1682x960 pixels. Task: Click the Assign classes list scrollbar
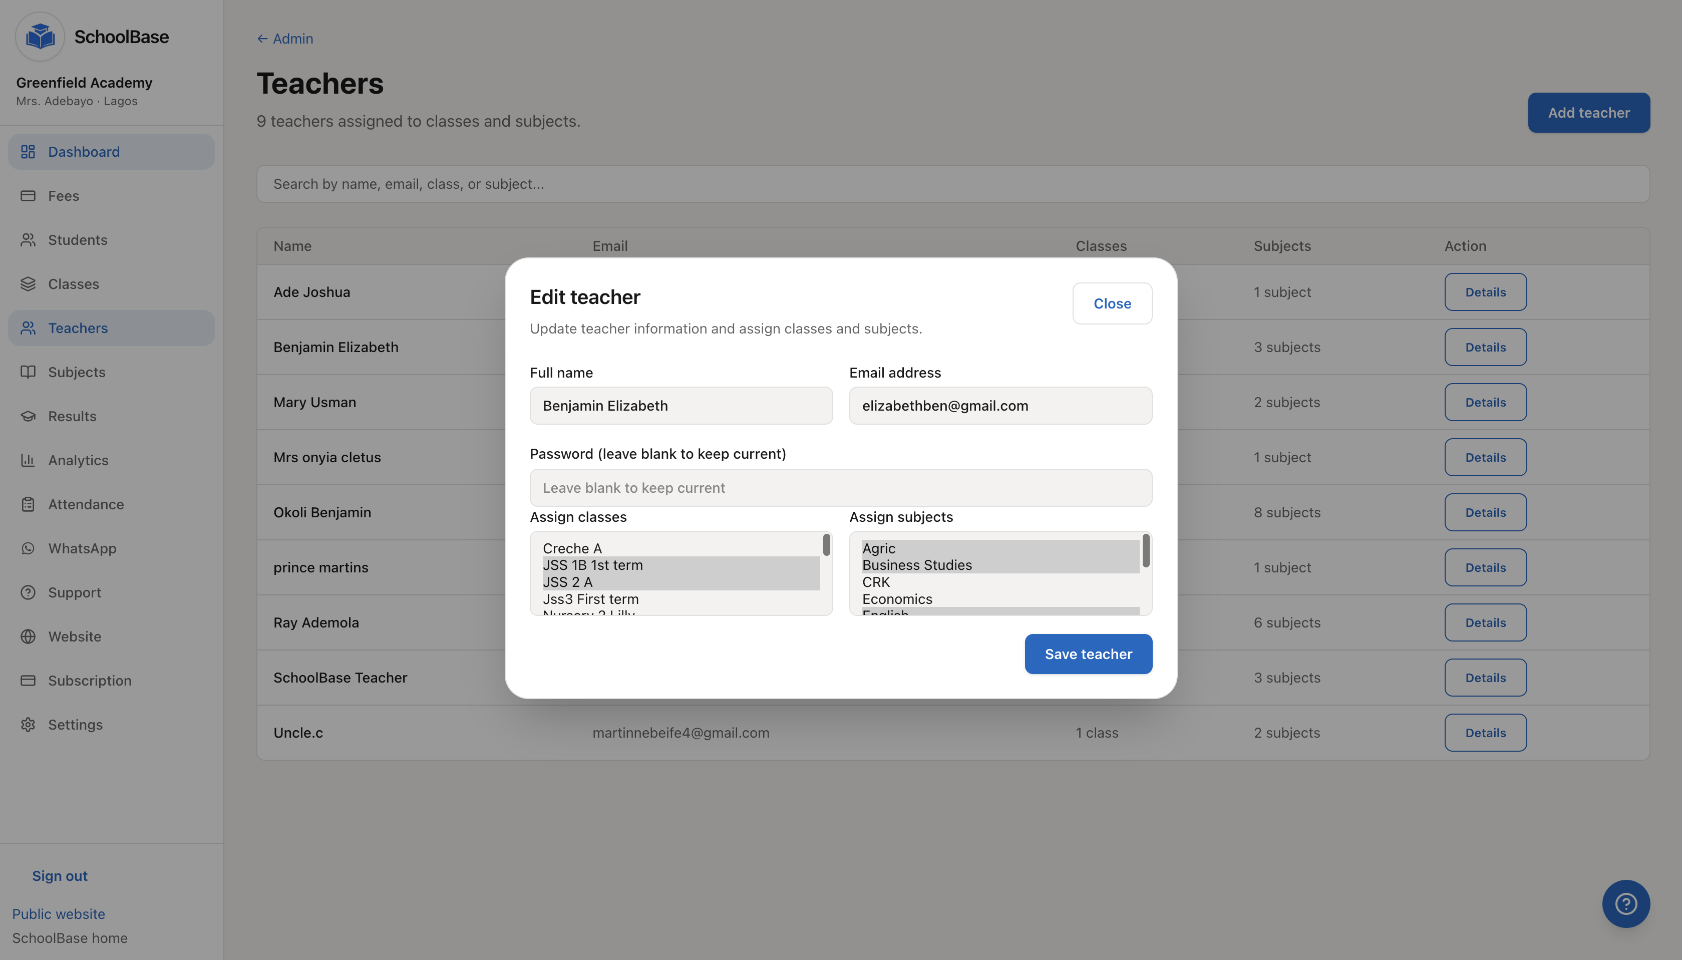pos(826,545)
